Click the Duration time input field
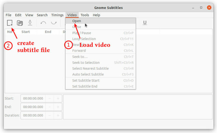Image resolution: width=217 pixels, height=133 pixels. tap(33, 115)
